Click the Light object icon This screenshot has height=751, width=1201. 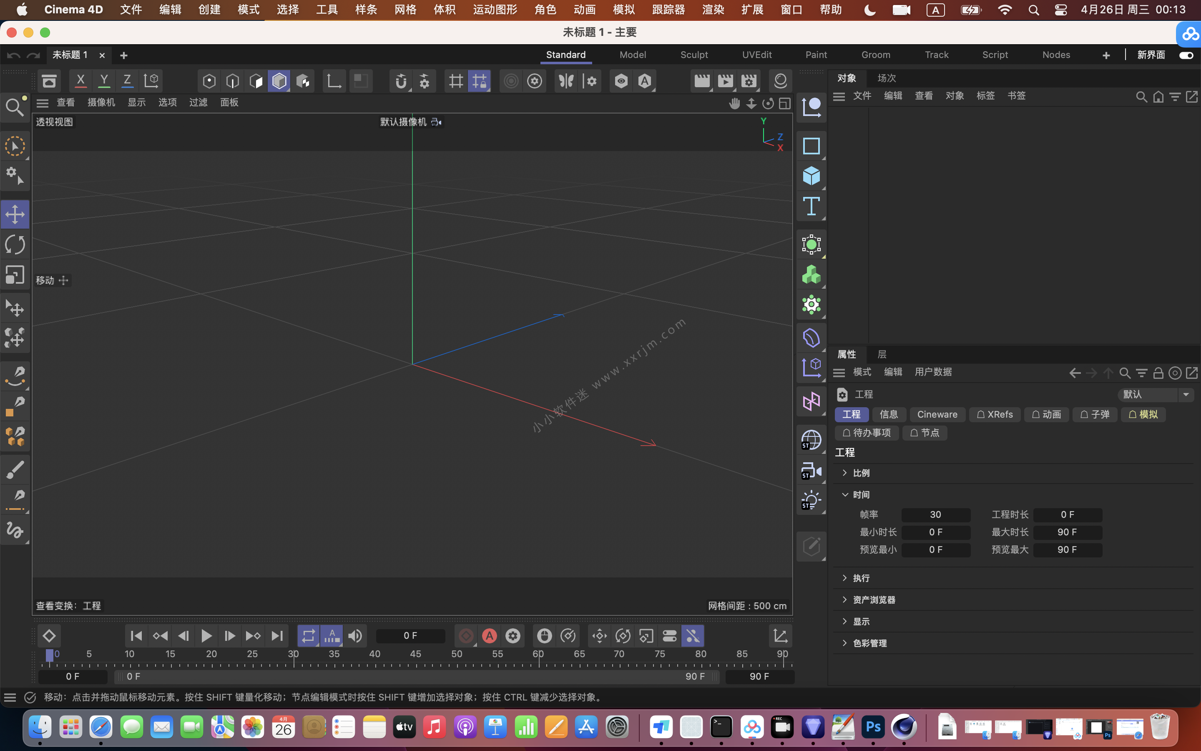point(812,500)
